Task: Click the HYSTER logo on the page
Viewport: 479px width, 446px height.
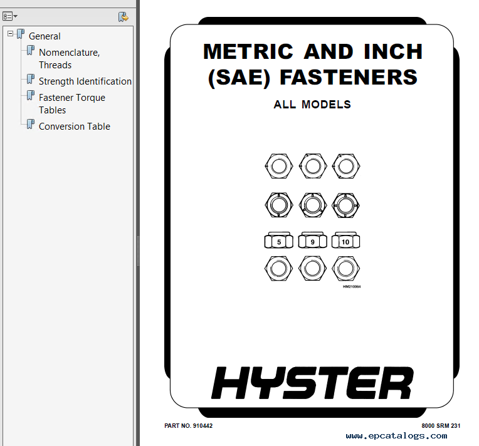Action: coord(312,383)
